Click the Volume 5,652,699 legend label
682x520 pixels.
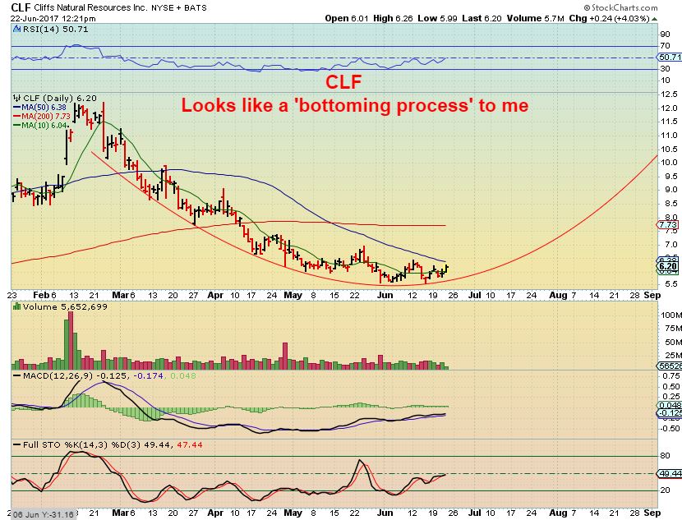[65, 306]
